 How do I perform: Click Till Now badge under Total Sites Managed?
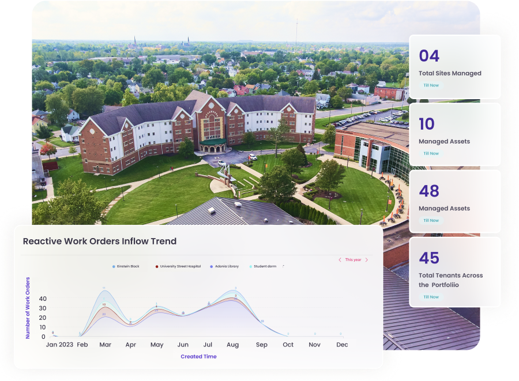tap(431, 85)
